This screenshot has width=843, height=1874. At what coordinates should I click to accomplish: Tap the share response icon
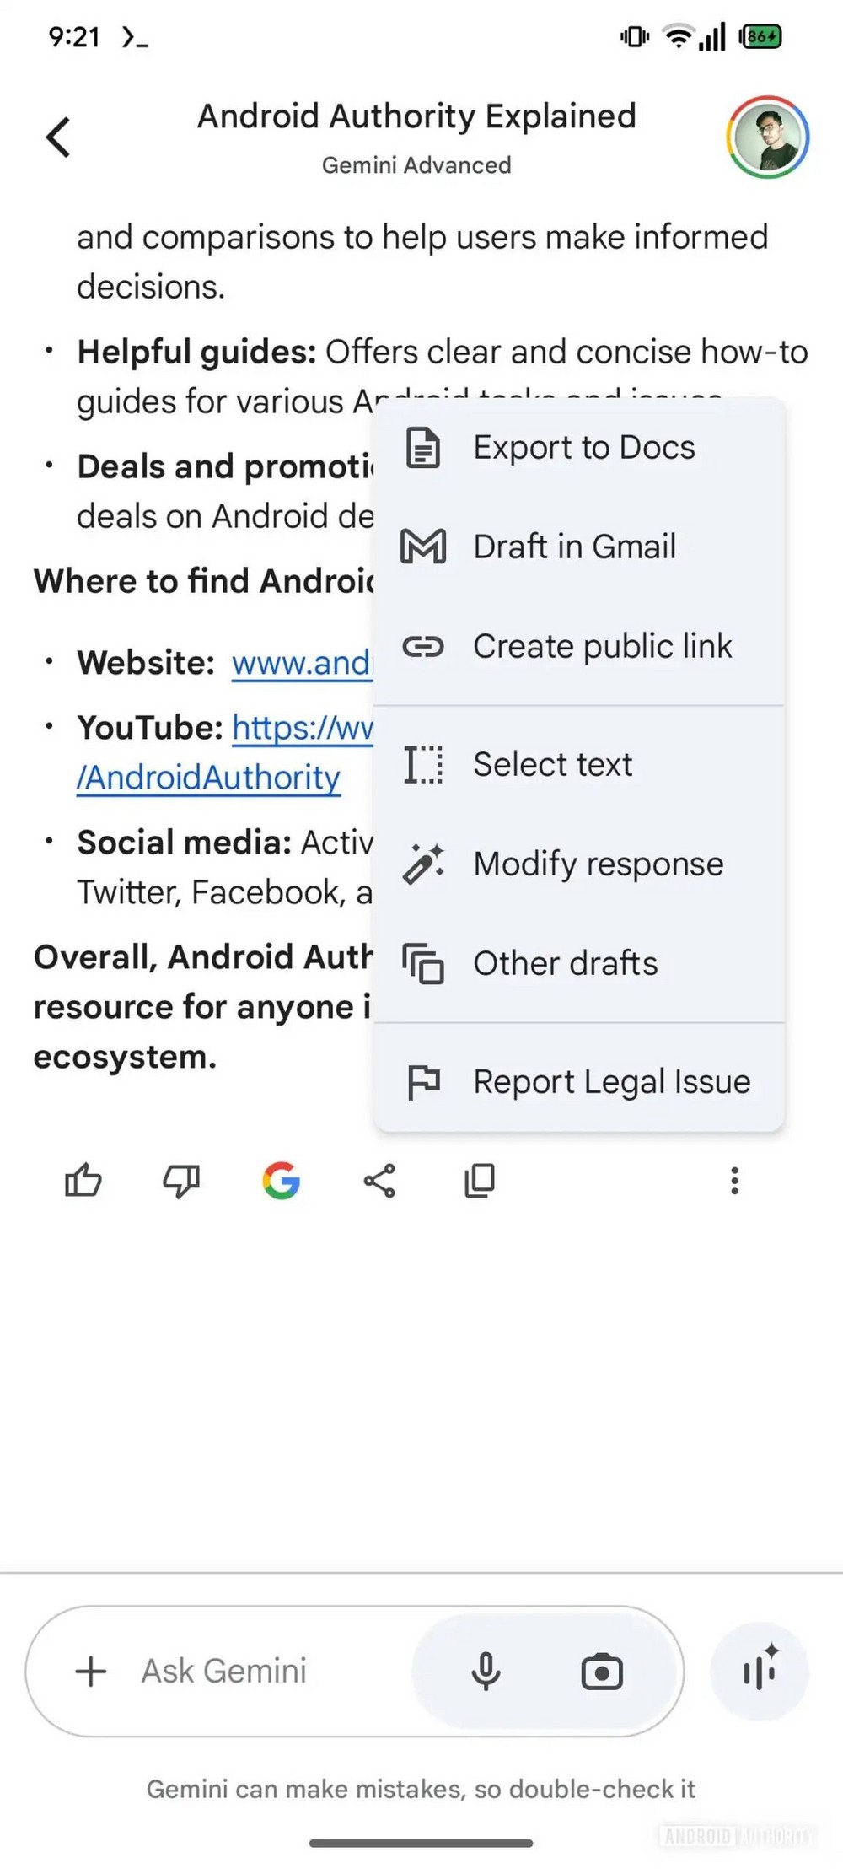pyautogui.click(x=379, y=1181)
